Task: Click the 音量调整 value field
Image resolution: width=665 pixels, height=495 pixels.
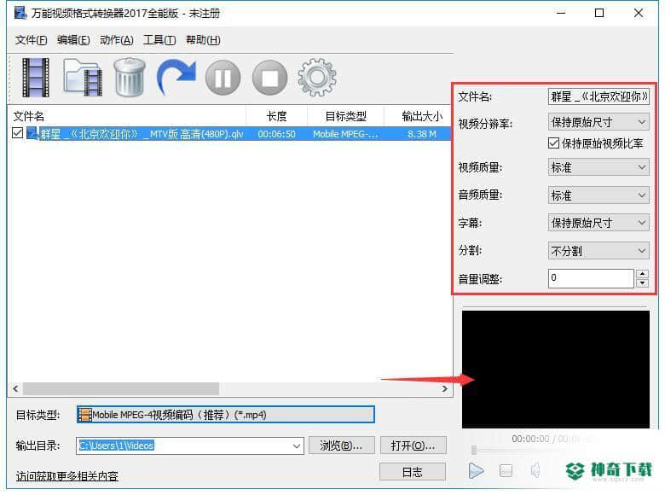Action: [591, 278]
